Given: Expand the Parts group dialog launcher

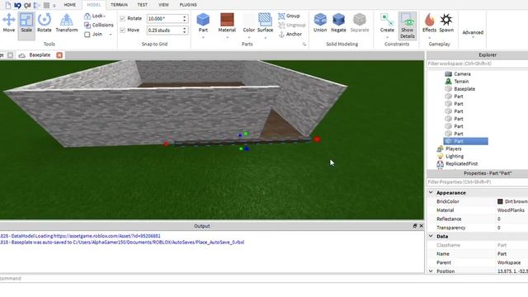Looking at the screenshot, I should click(x=304, y=44).
